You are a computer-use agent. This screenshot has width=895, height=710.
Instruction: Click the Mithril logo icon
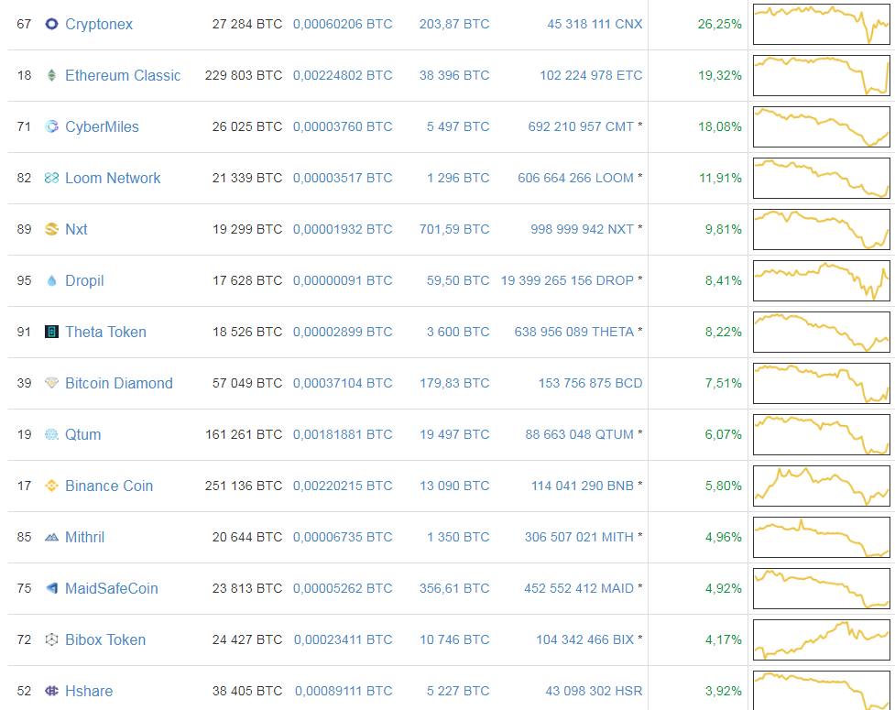click(x=51, y=537)
